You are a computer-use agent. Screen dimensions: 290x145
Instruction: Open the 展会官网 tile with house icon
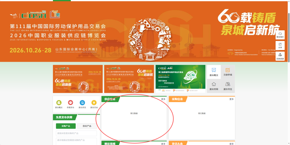214,86
